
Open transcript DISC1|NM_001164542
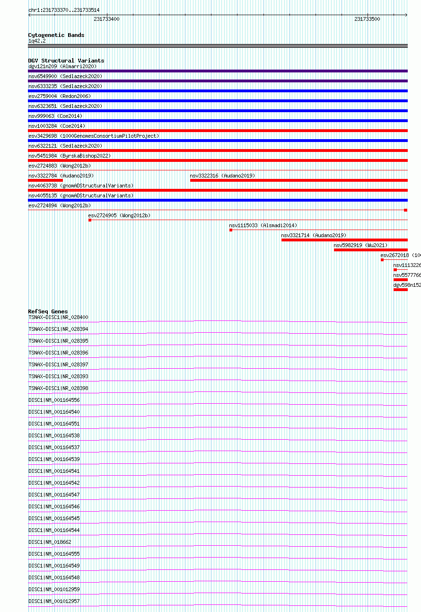(x=54, y=483)
